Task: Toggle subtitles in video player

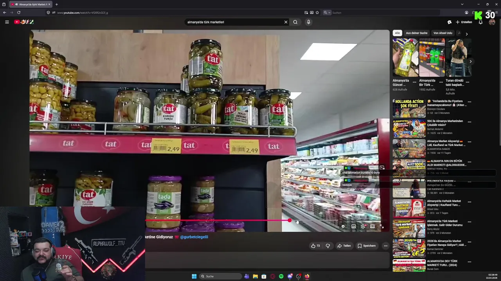Action: coord(353,226)
